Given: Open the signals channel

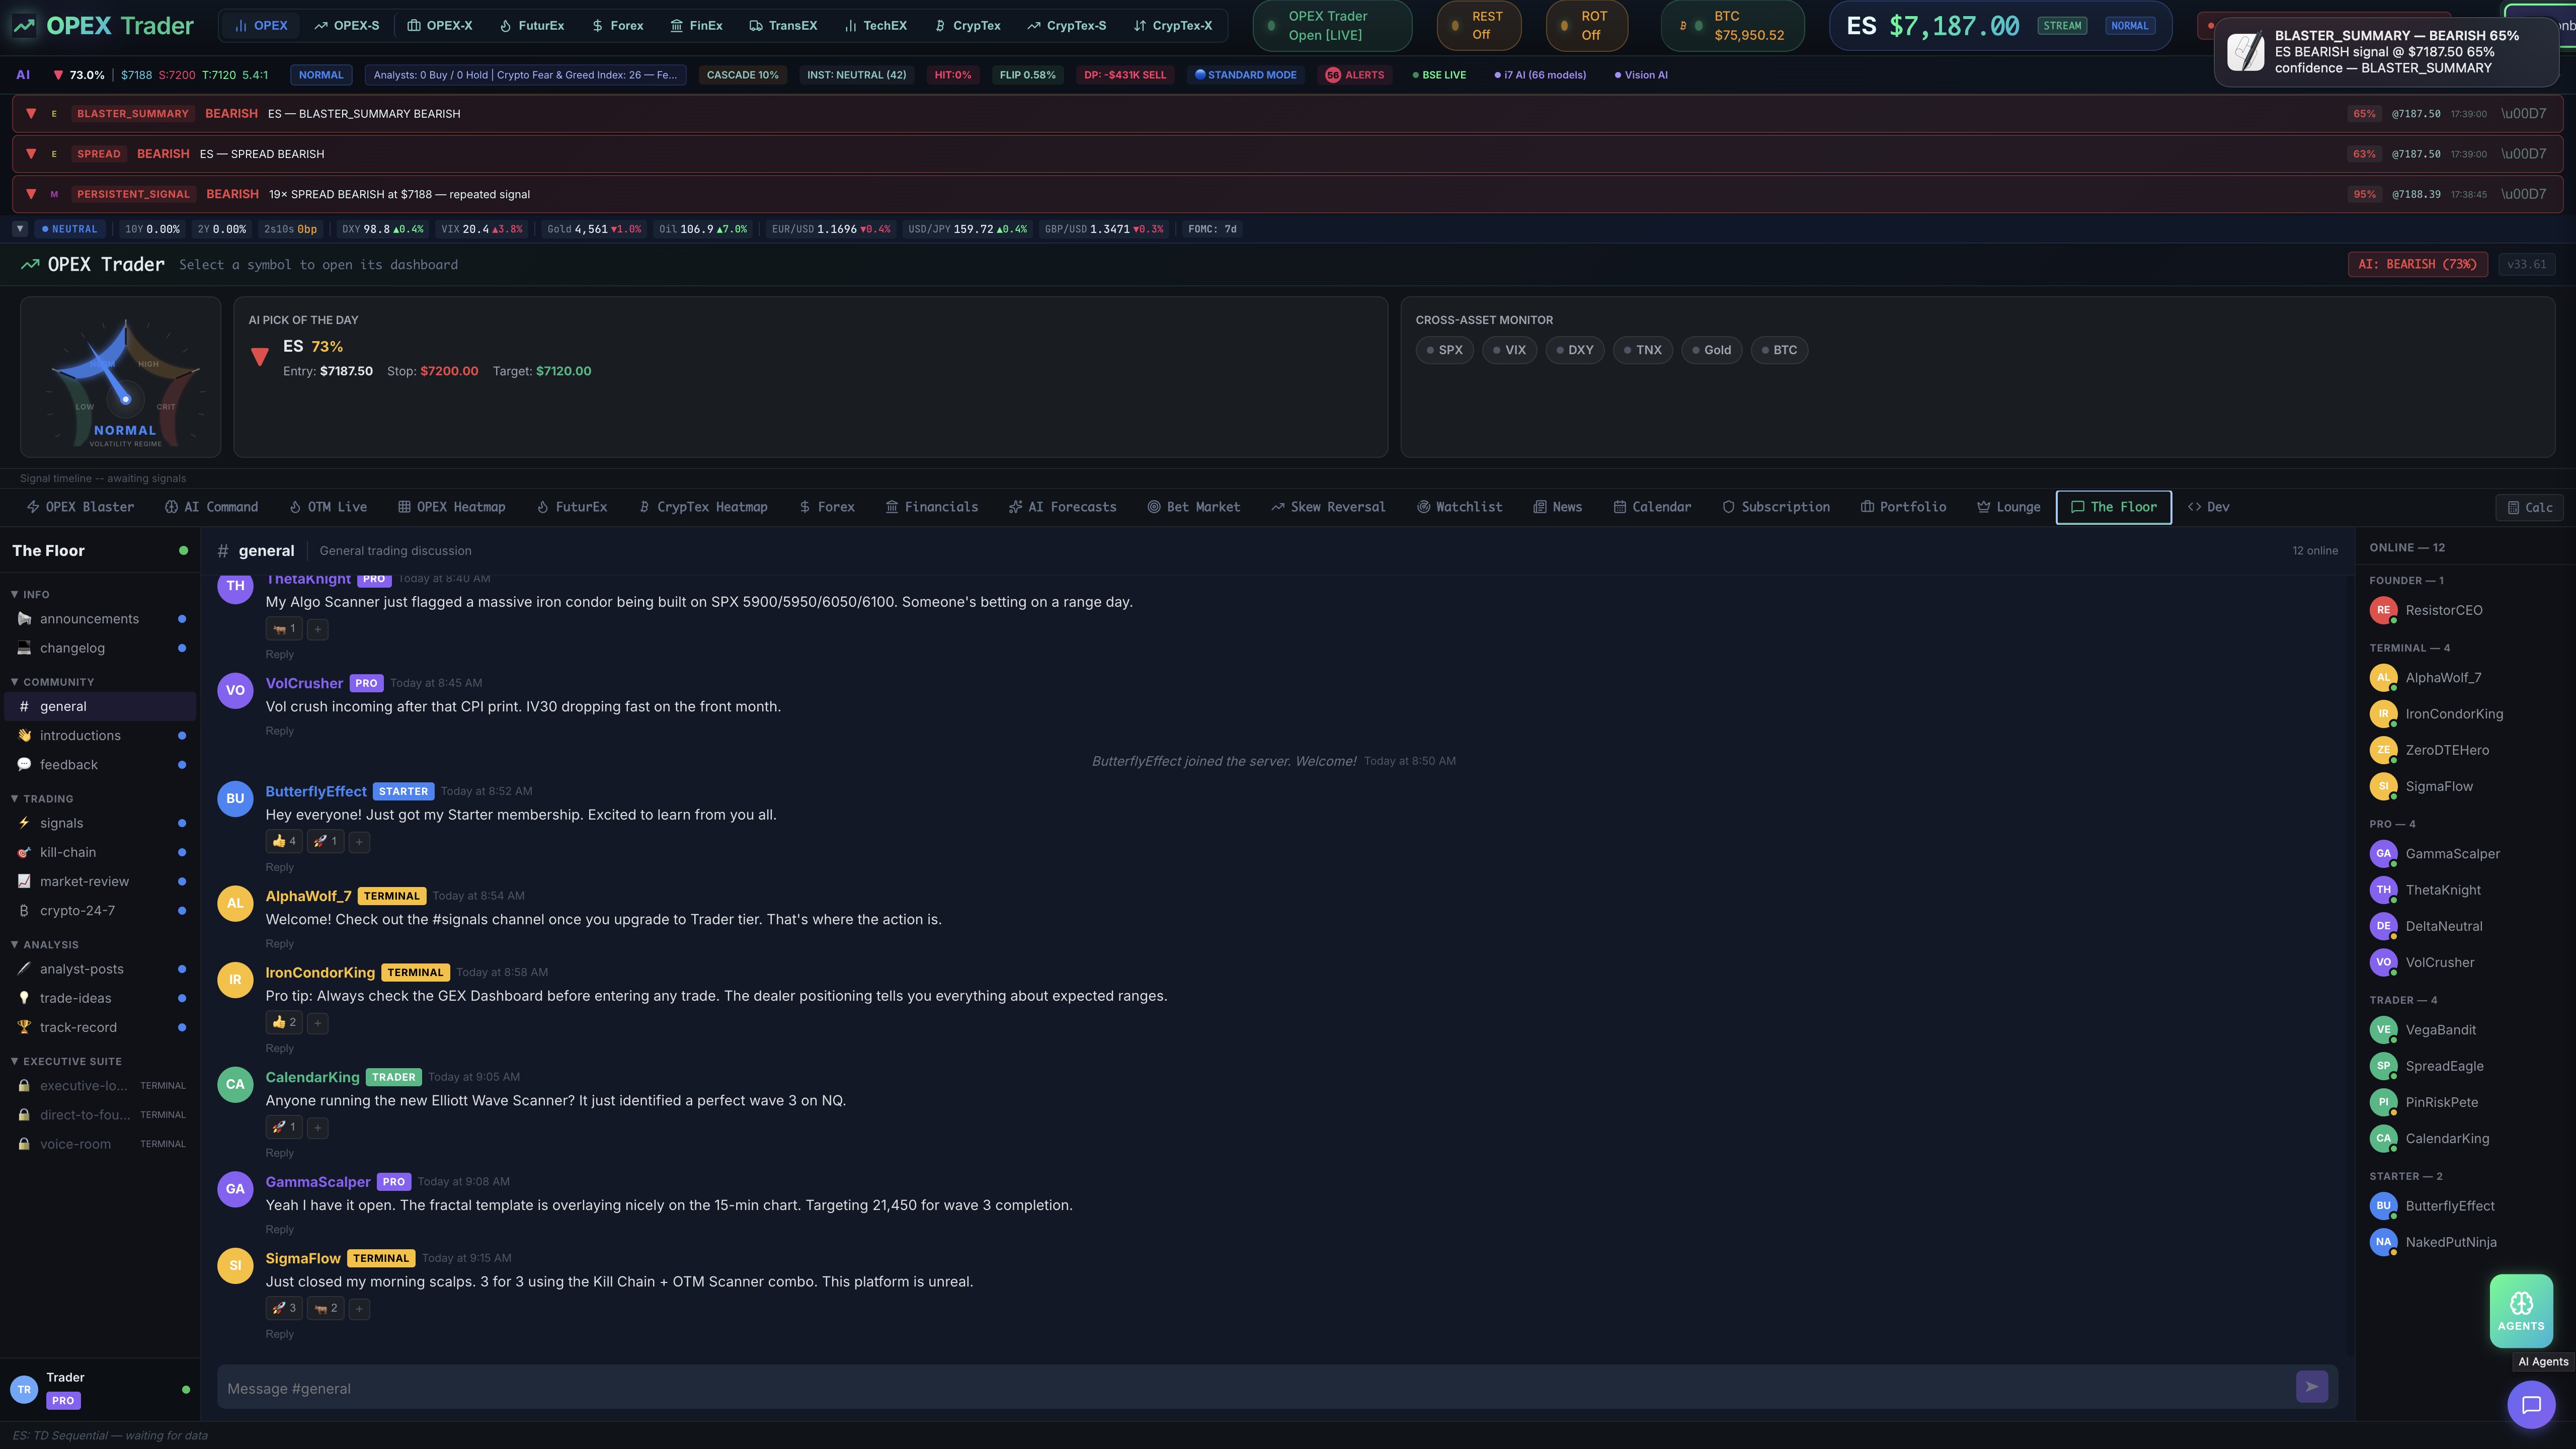Looking at the screenshot, I should click(100, 823).
